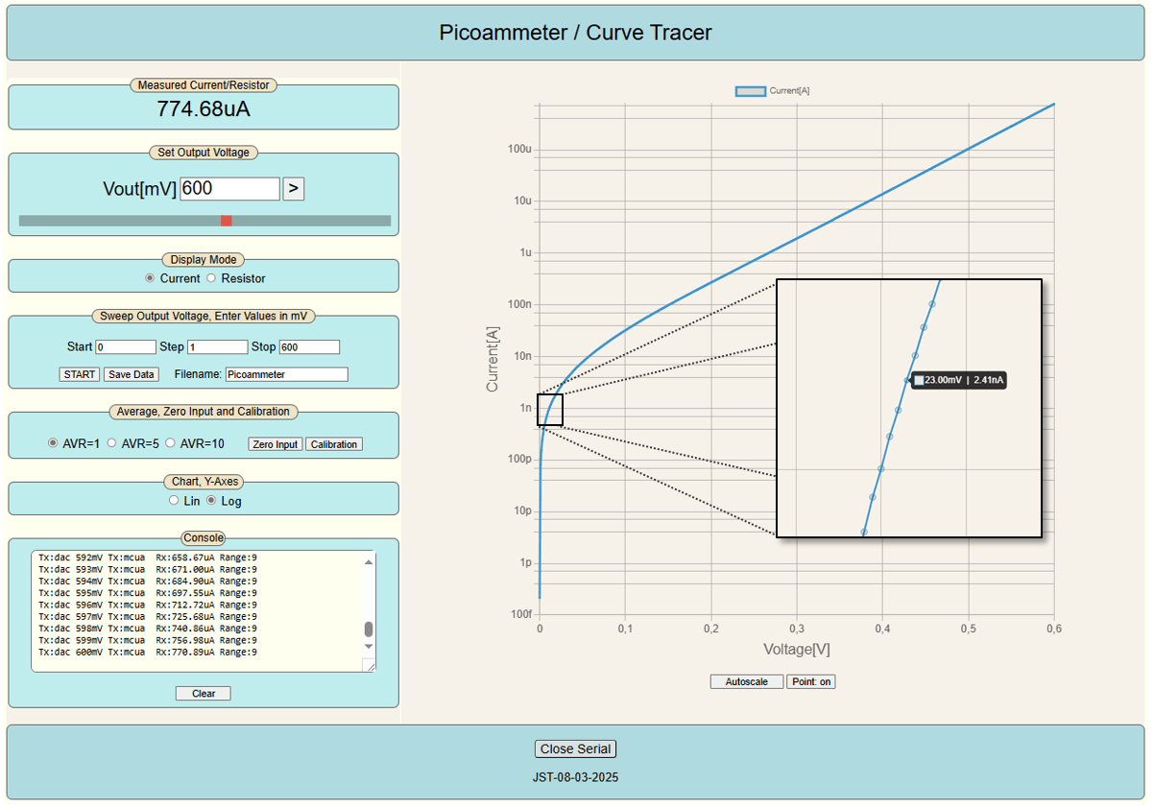Click the Vout[mV] input field

[x=229, y=189]
